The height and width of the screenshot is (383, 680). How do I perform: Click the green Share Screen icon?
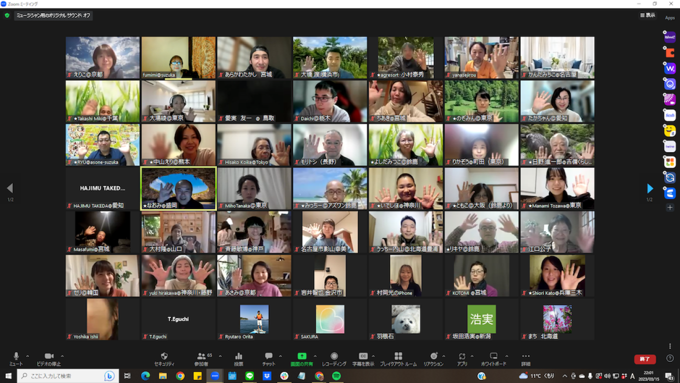coord(301,356)
